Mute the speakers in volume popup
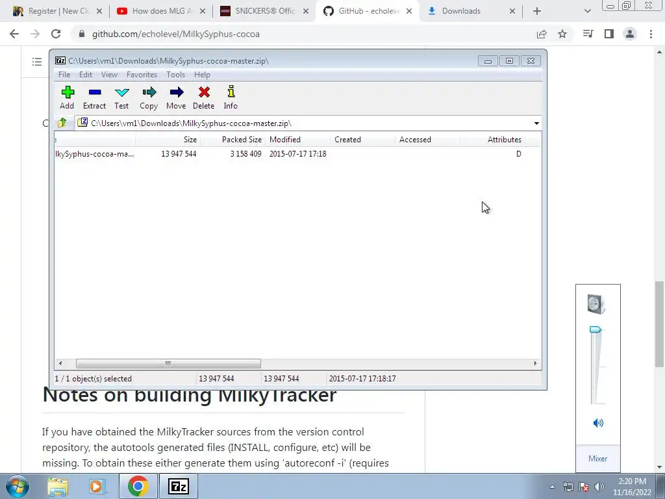The image size is (665, 499). [x=598, y=422]
